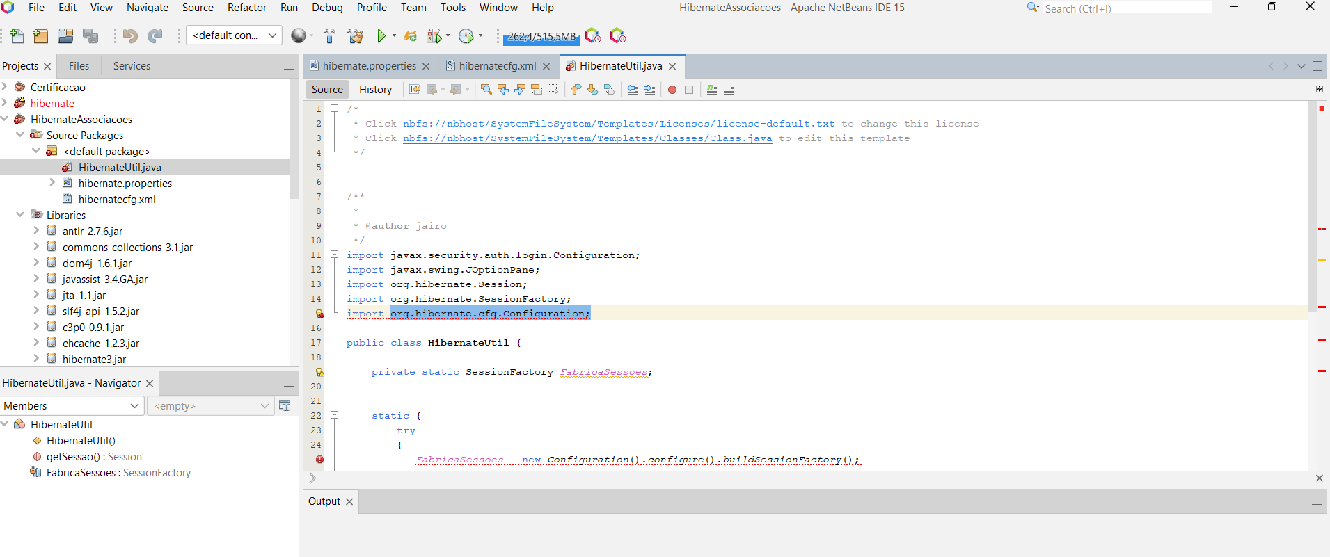1330x557 pixels.
Task: Collapse header comment fold on line 1
Action: click(x=334, y=108)
